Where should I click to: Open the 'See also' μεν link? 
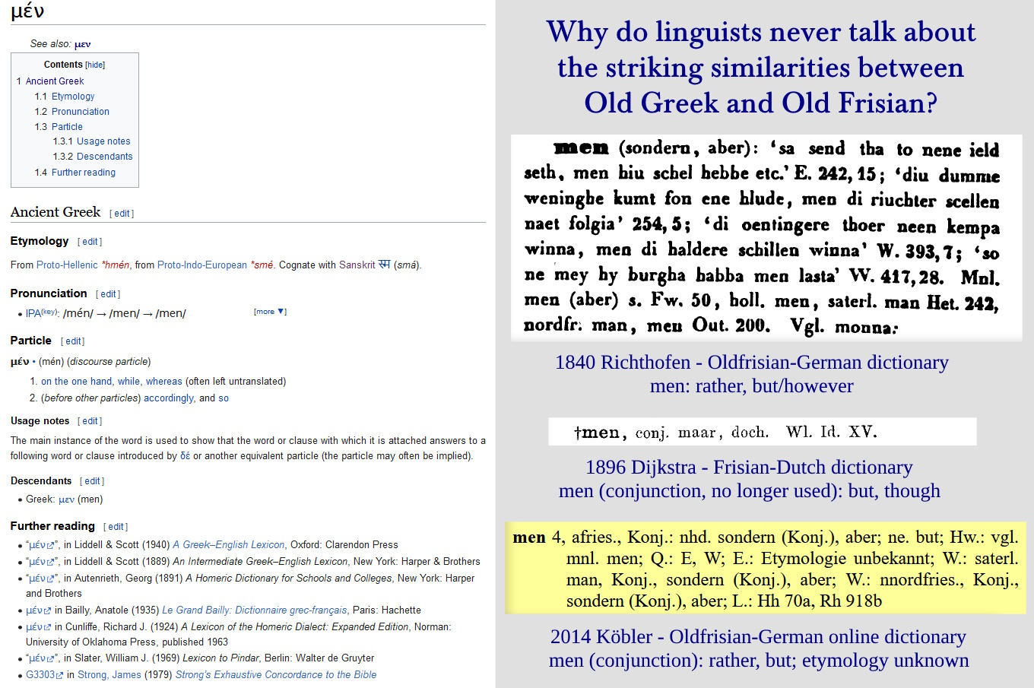[82, 44]
